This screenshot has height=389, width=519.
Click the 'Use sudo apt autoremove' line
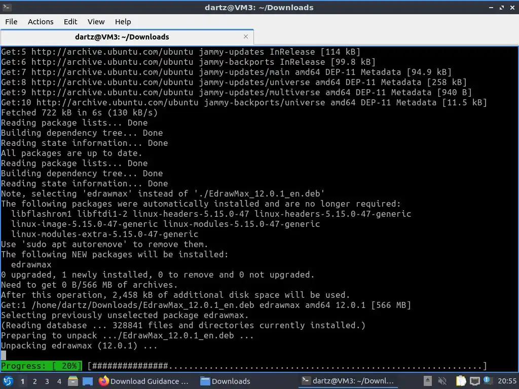[104, 245]
